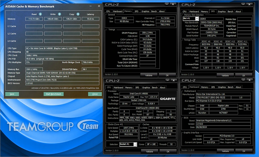Minimize the CPU-Z Mainboard window

tap(243, 80)
